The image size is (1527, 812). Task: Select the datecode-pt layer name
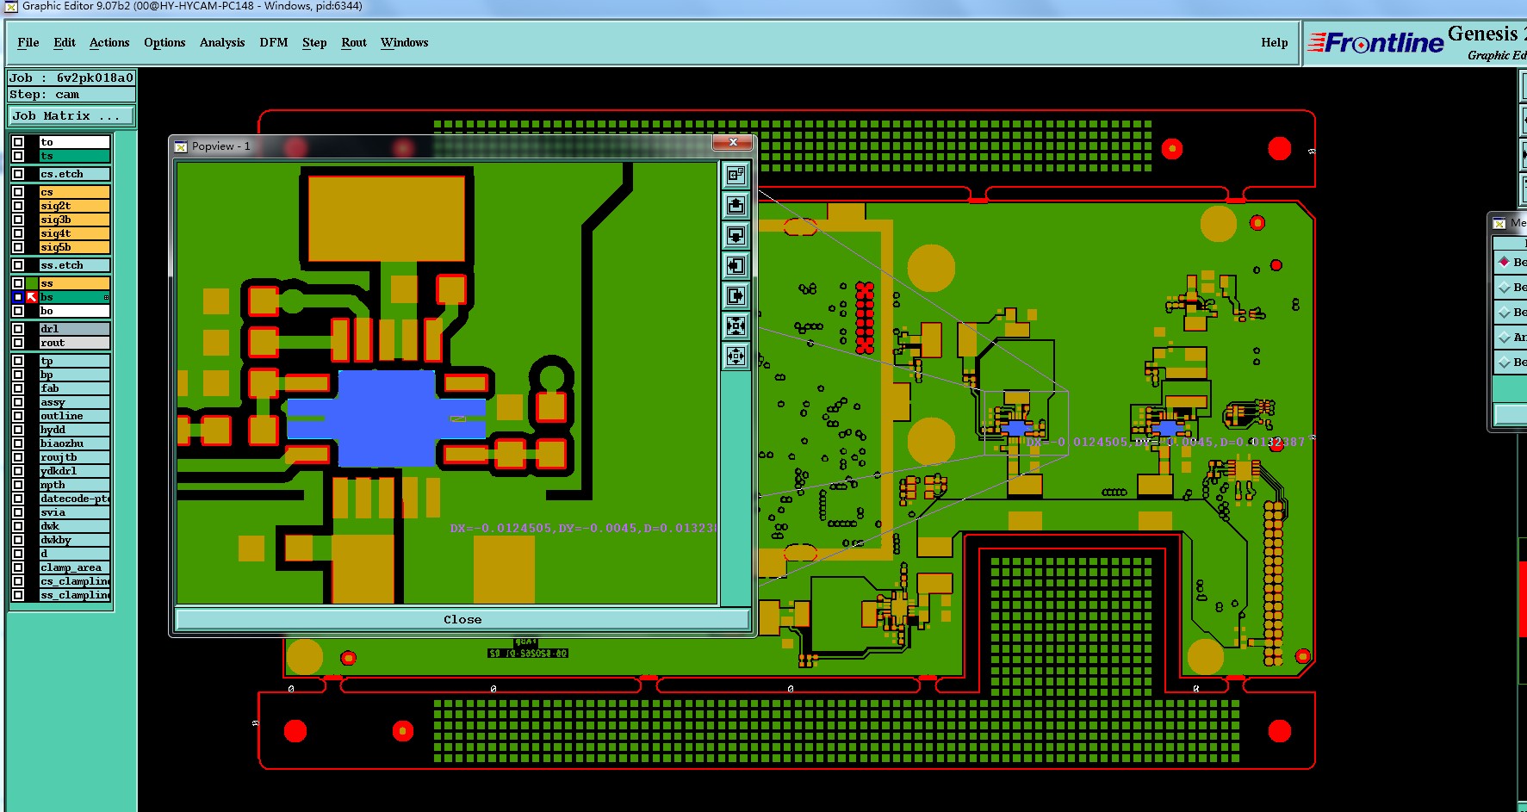click(75, 499)
